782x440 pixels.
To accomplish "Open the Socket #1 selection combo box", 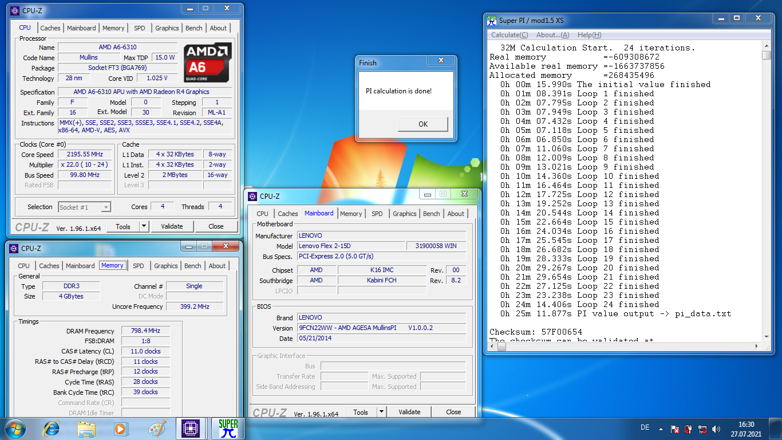I will (x=85, y=207).
